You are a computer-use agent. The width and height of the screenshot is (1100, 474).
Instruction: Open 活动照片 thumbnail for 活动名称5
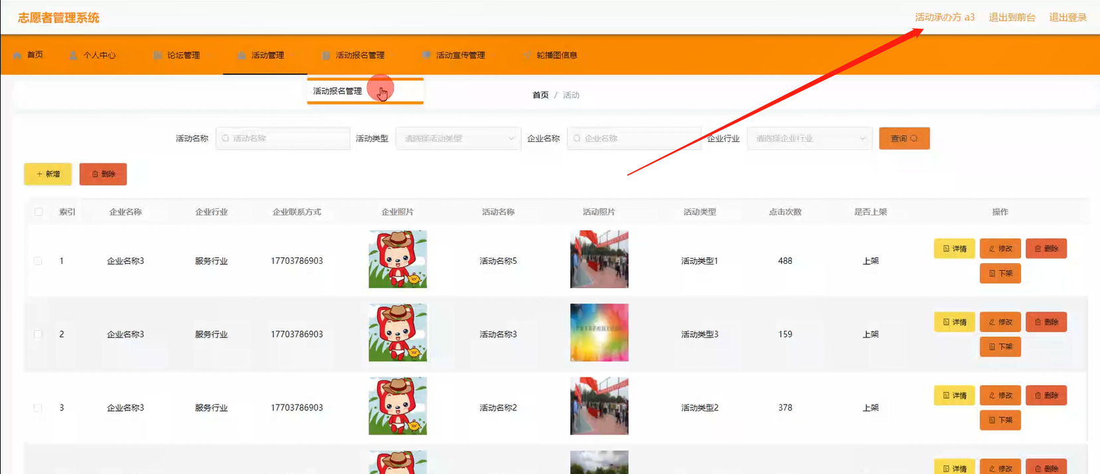(x=599, y=259)
